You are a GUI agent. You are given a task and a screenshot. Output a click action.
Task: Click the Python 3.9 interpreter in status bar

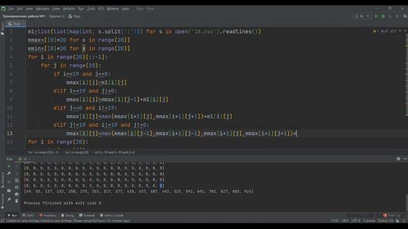click(386, 221)
